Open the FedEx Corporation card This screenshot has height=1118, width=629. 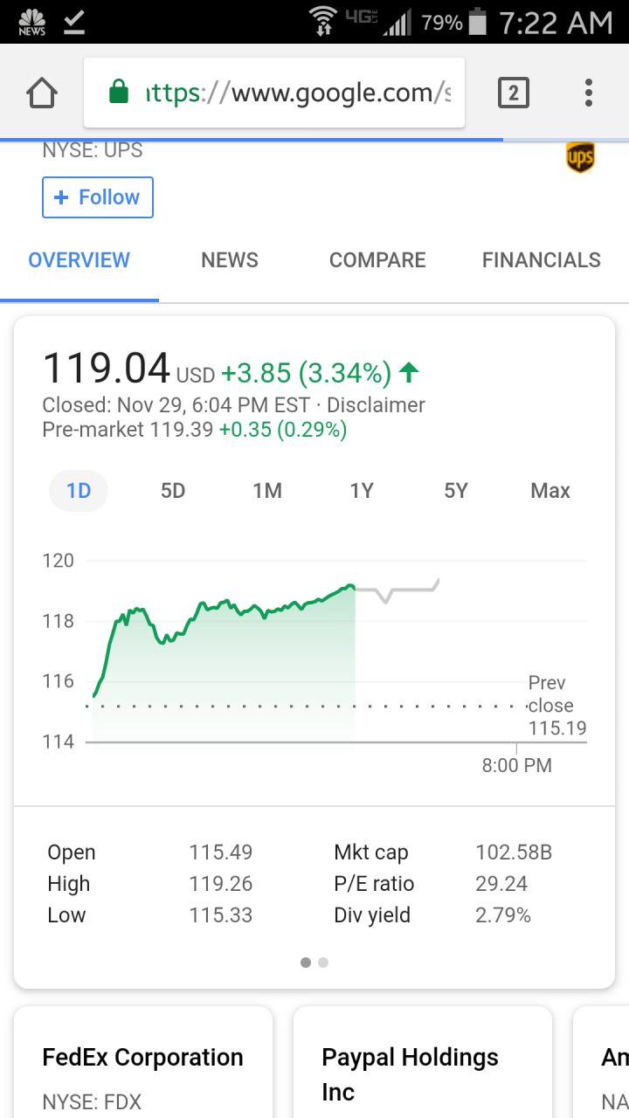tap(143, 1062)
